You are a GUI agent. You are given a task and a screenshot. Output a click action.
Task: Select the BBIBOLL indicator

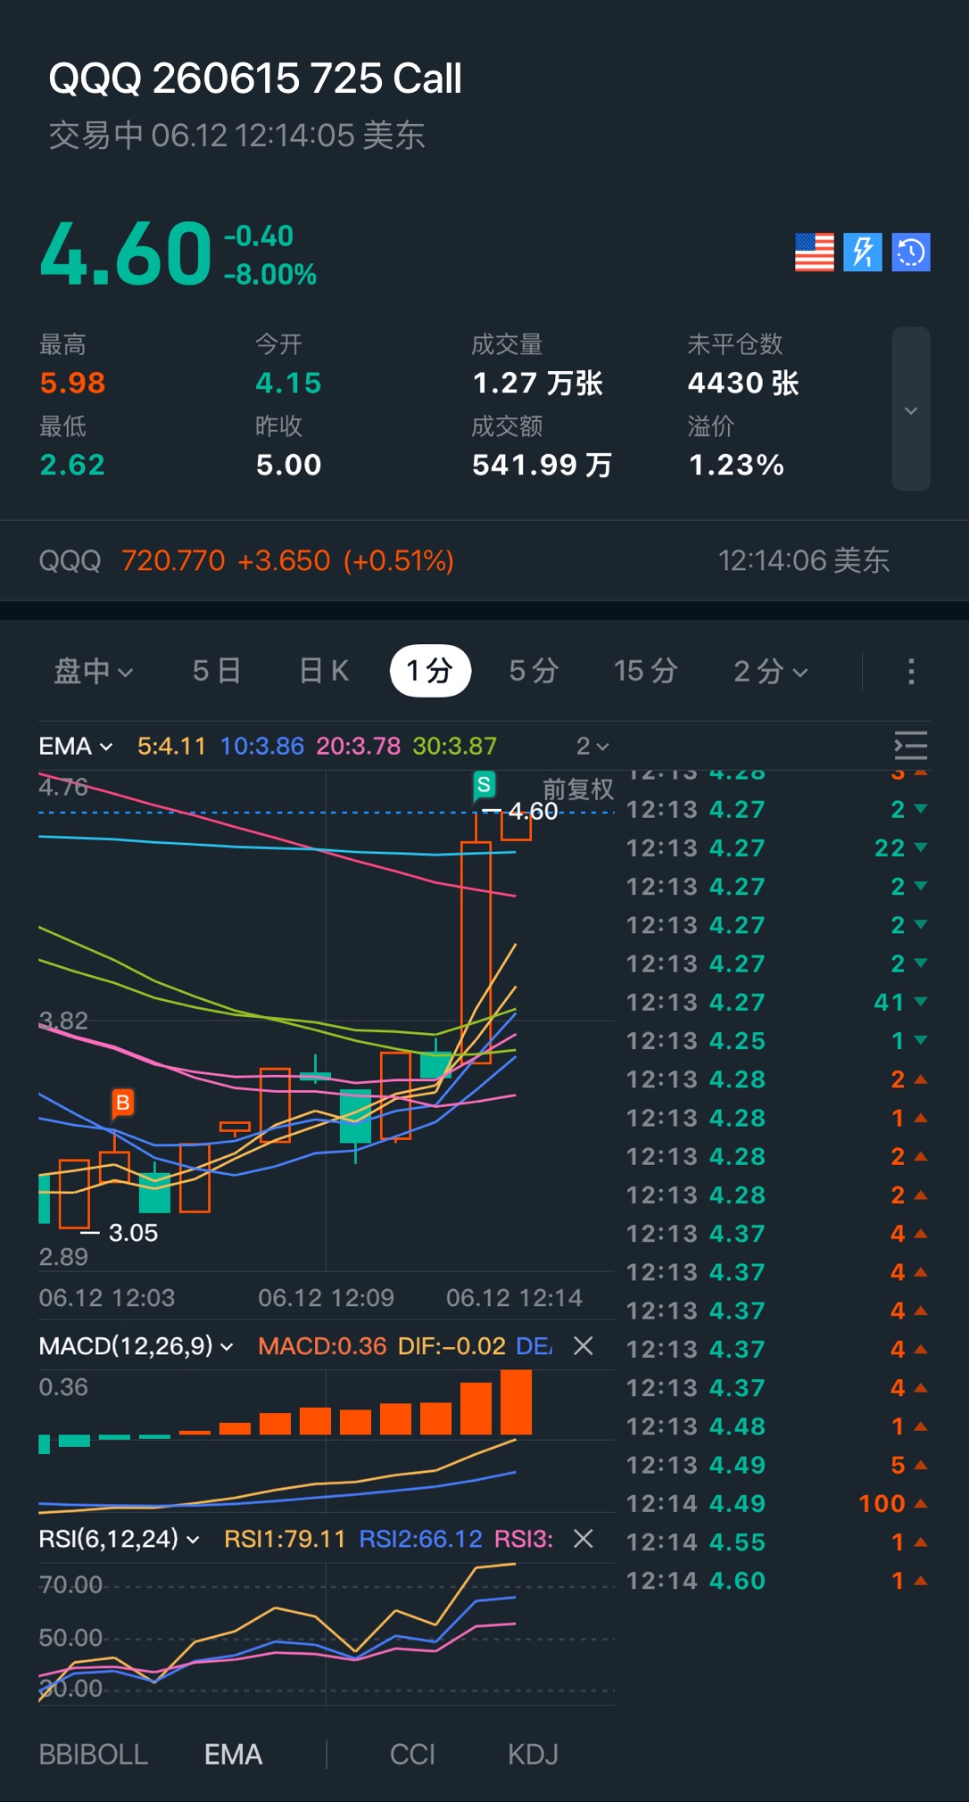(x=94, y=1755)
